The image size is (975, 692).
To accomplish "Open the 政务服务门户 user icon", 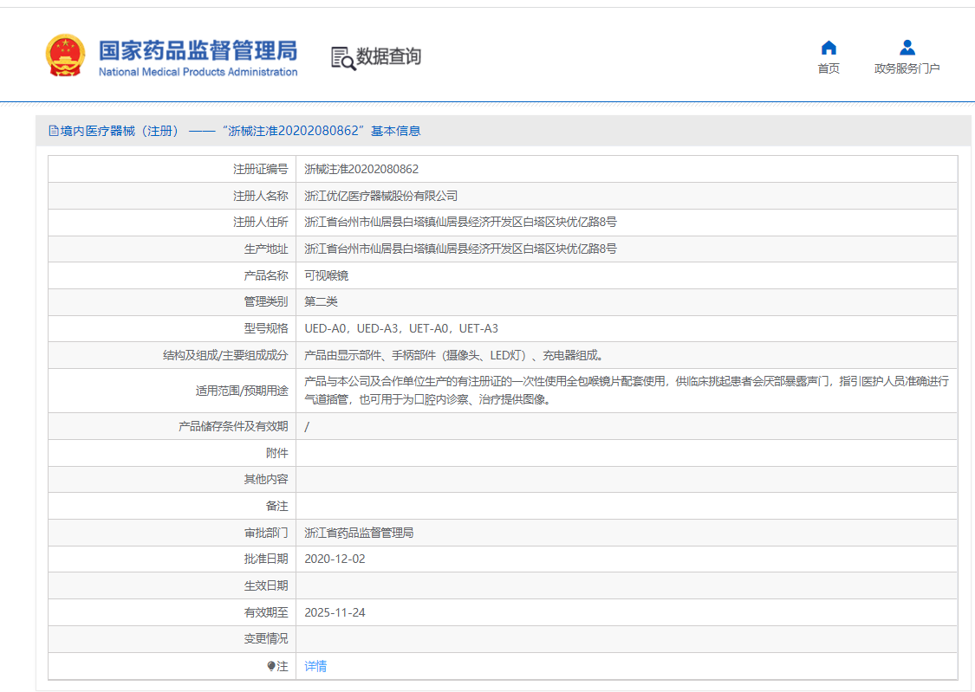I will coord(907,48).
